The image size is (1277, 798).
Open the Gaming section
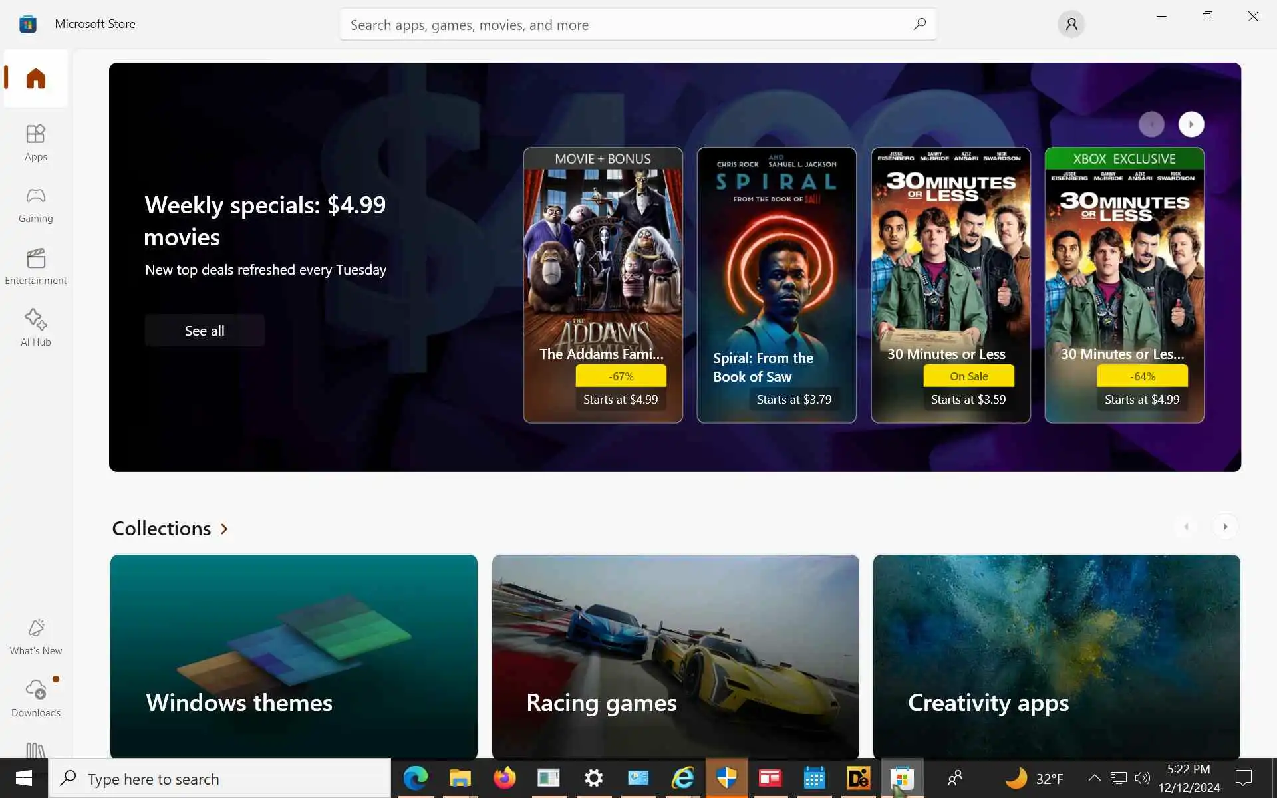click(35, 204)
